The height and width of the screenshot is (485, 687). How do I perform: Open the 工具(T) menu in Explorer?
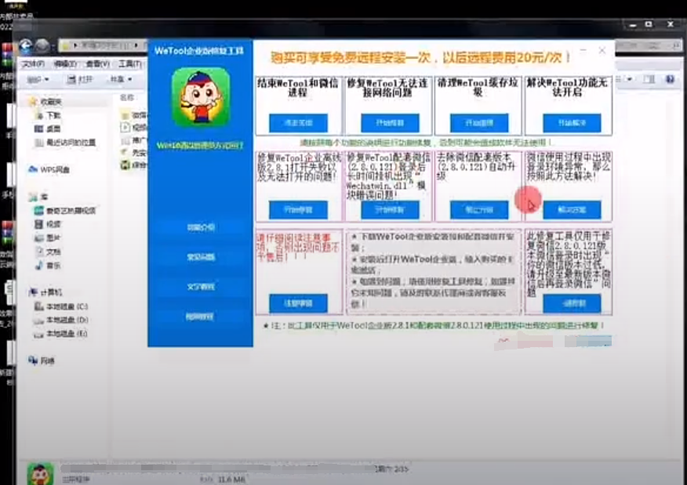click(129, 64)
